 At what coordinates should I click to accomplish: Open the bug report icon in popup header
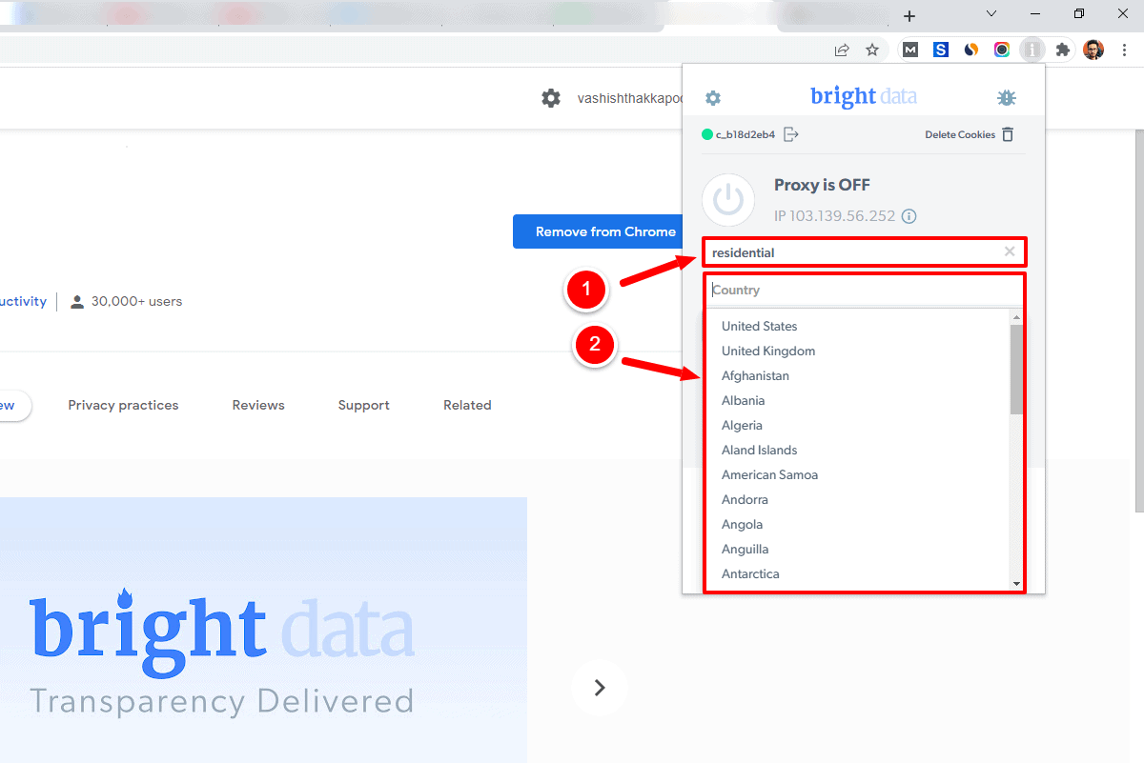[1007, 97]
